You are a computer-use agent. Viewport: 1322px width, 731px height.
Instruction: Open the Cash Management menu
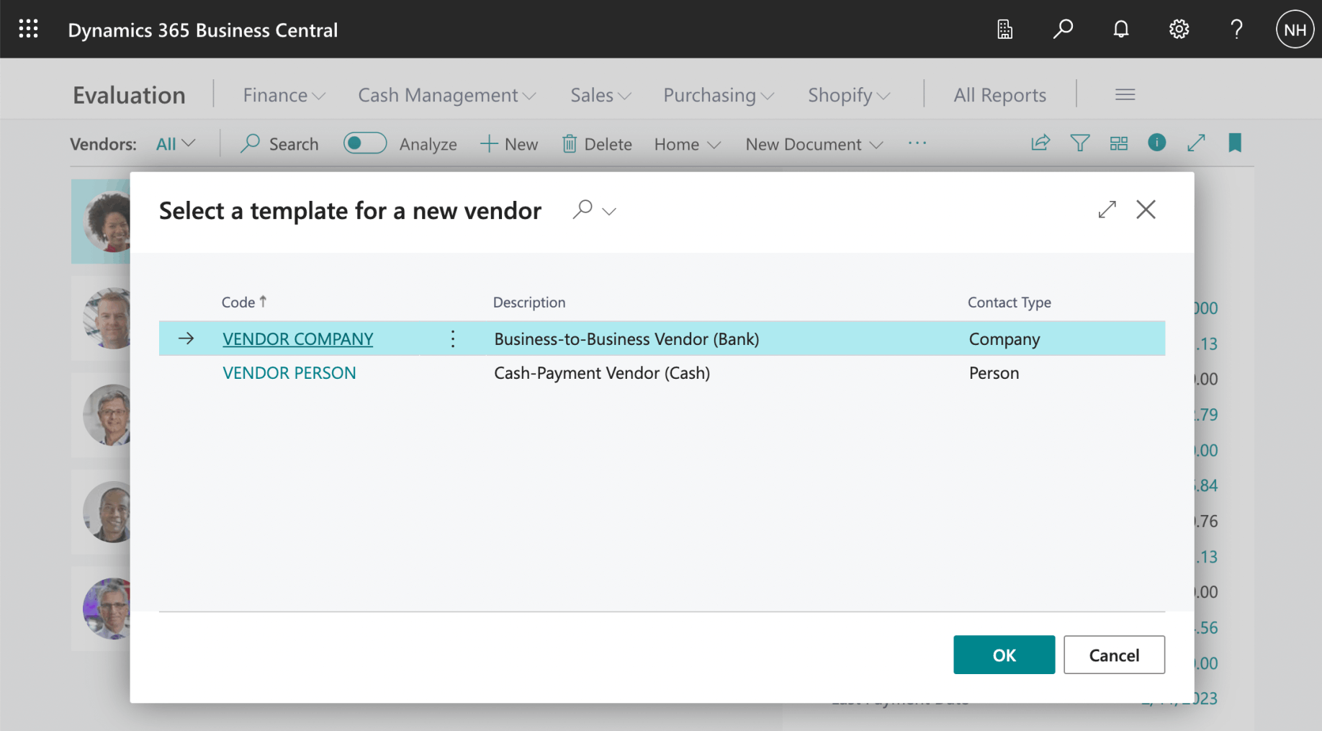tap(446, 95)
